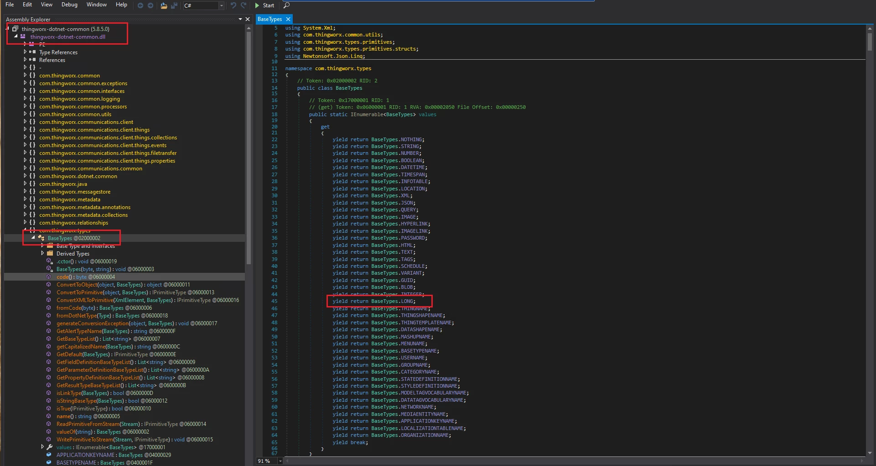Expand the Type References node

pyautogui.click(x=25, y=52)
